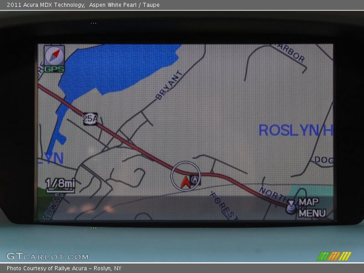This screenshot has height=273, width=364.
Task: Tap the NORTH street label
Action: (x=273, y=194)
